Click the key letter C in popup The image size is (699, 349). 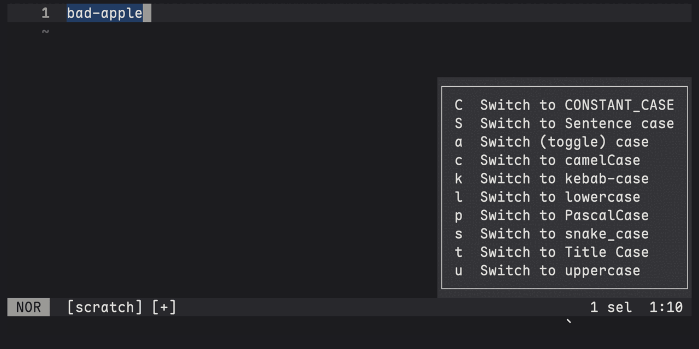(459, 105)
